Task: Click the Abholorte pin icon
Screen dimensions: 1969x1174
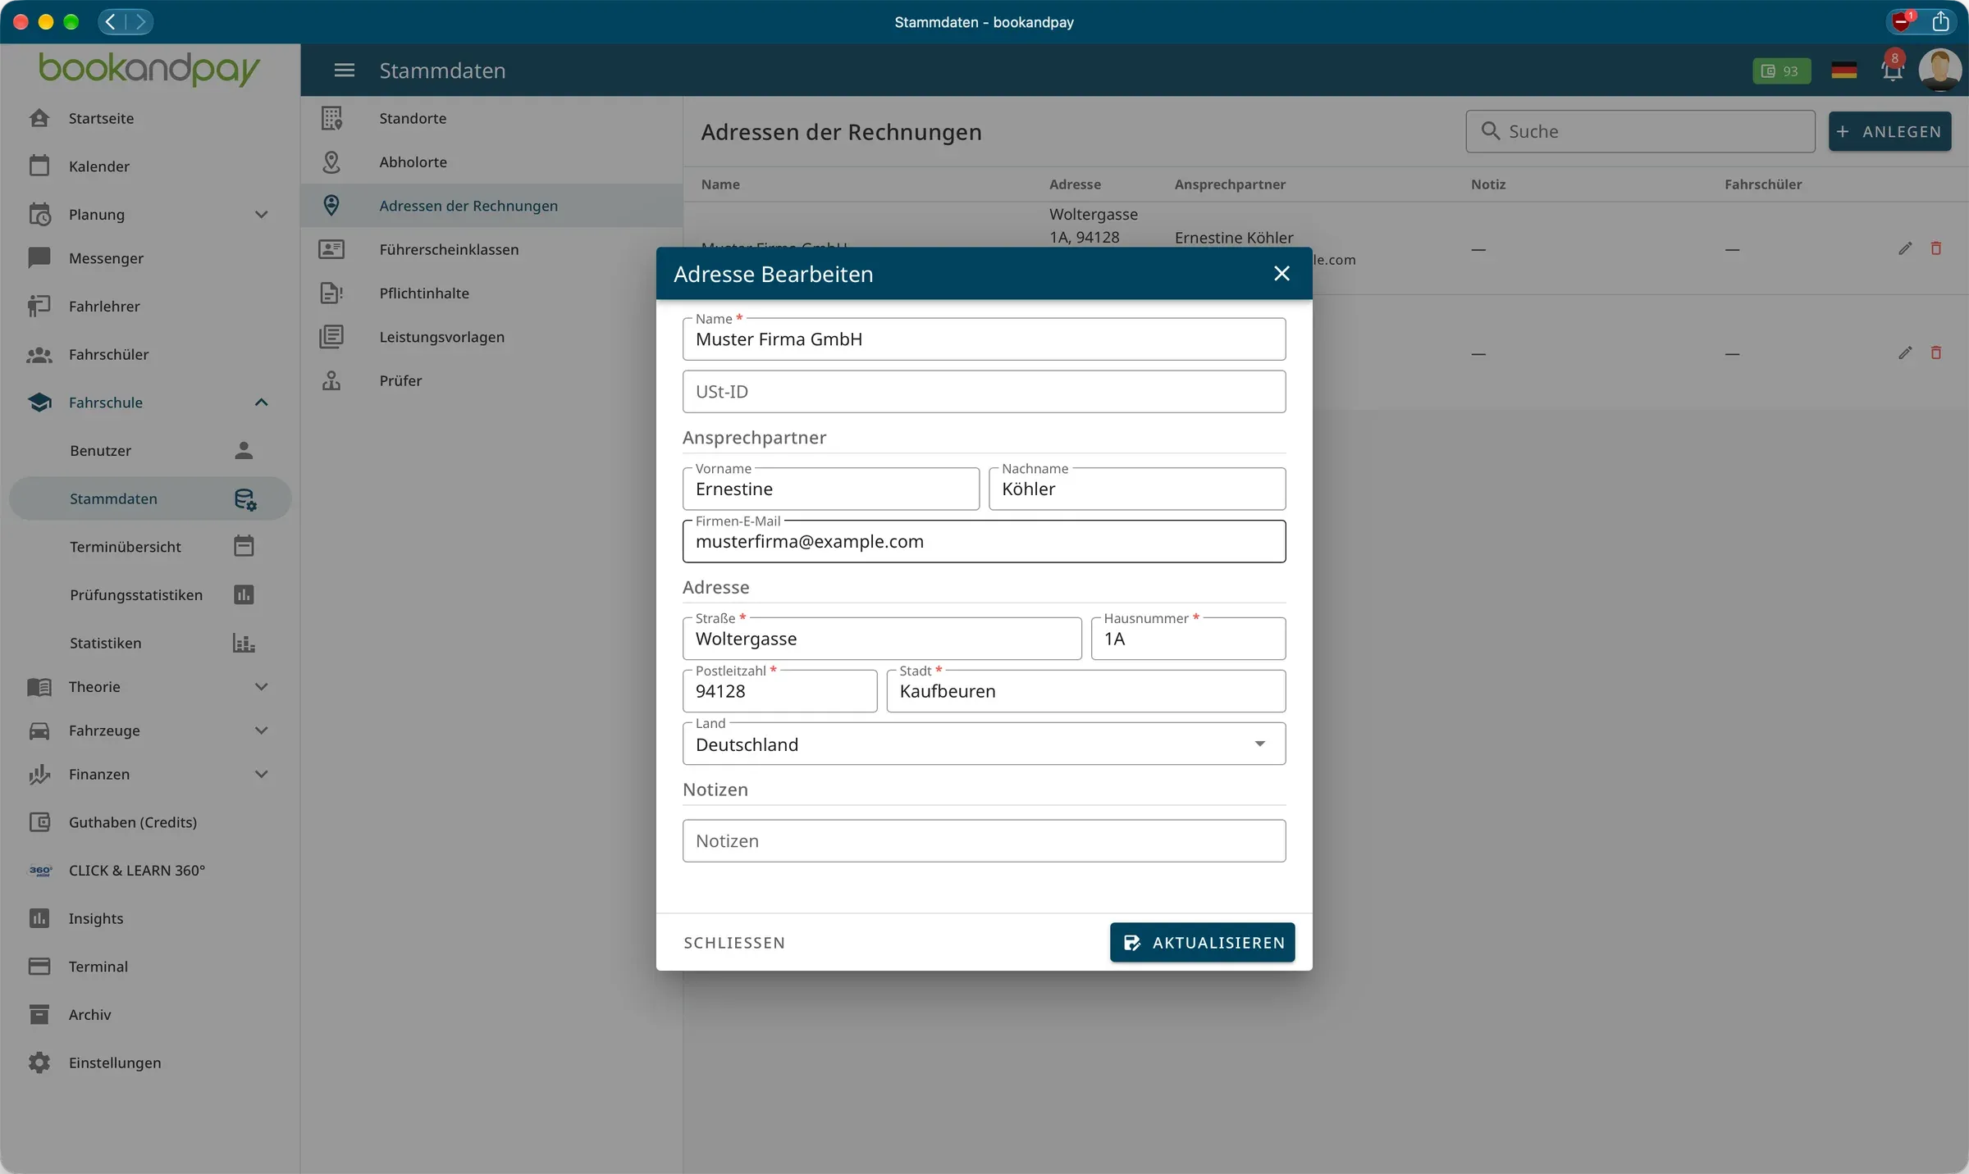Action: click(x=331, y=162)
